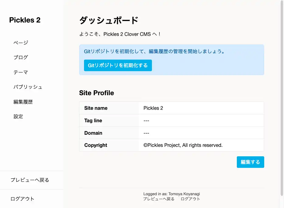
Task: Open the パブリッシュ page
Action: click(x=28, y=87)
